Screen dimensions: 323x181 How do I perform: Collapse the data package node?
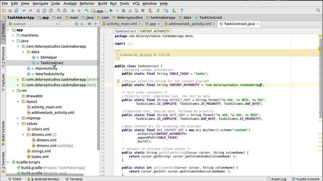[23, 52]
